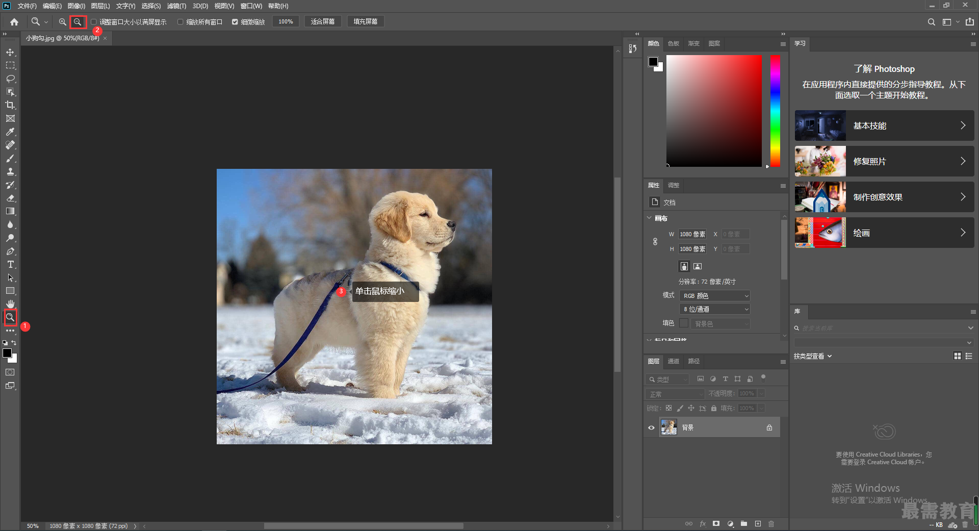This screenshot has height=531, width=979.
Task: Go to the Home screen icon
Action: (x=14, y=22)
